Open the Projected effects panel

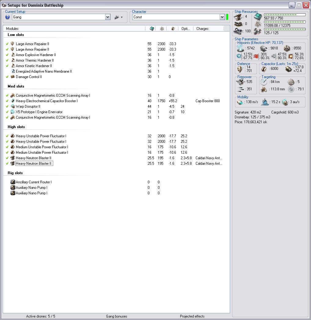(x=192, y=316)
